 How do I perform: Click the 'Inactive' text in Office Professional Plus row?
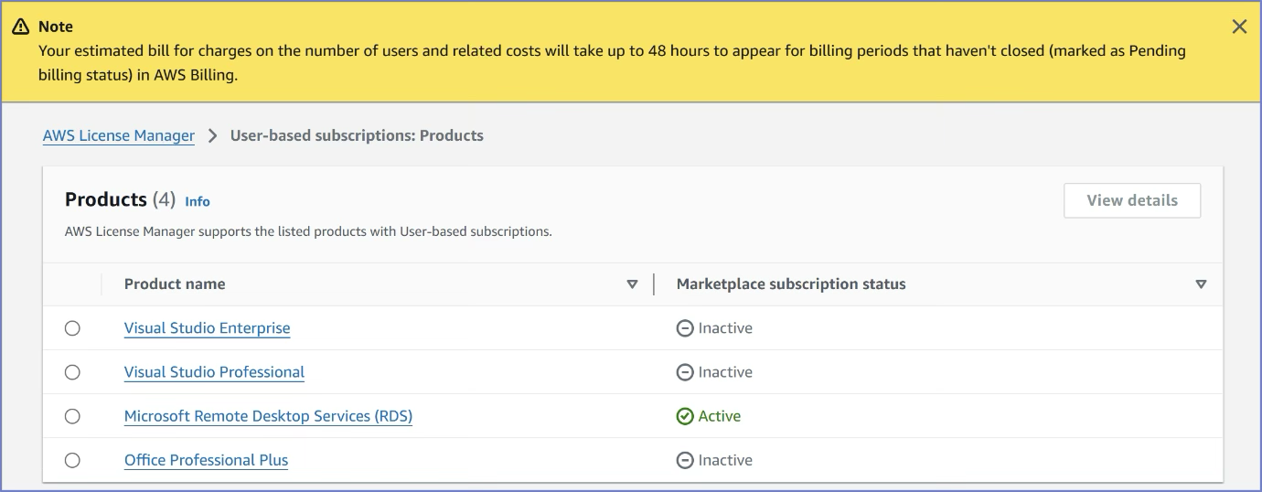[725, 460]
